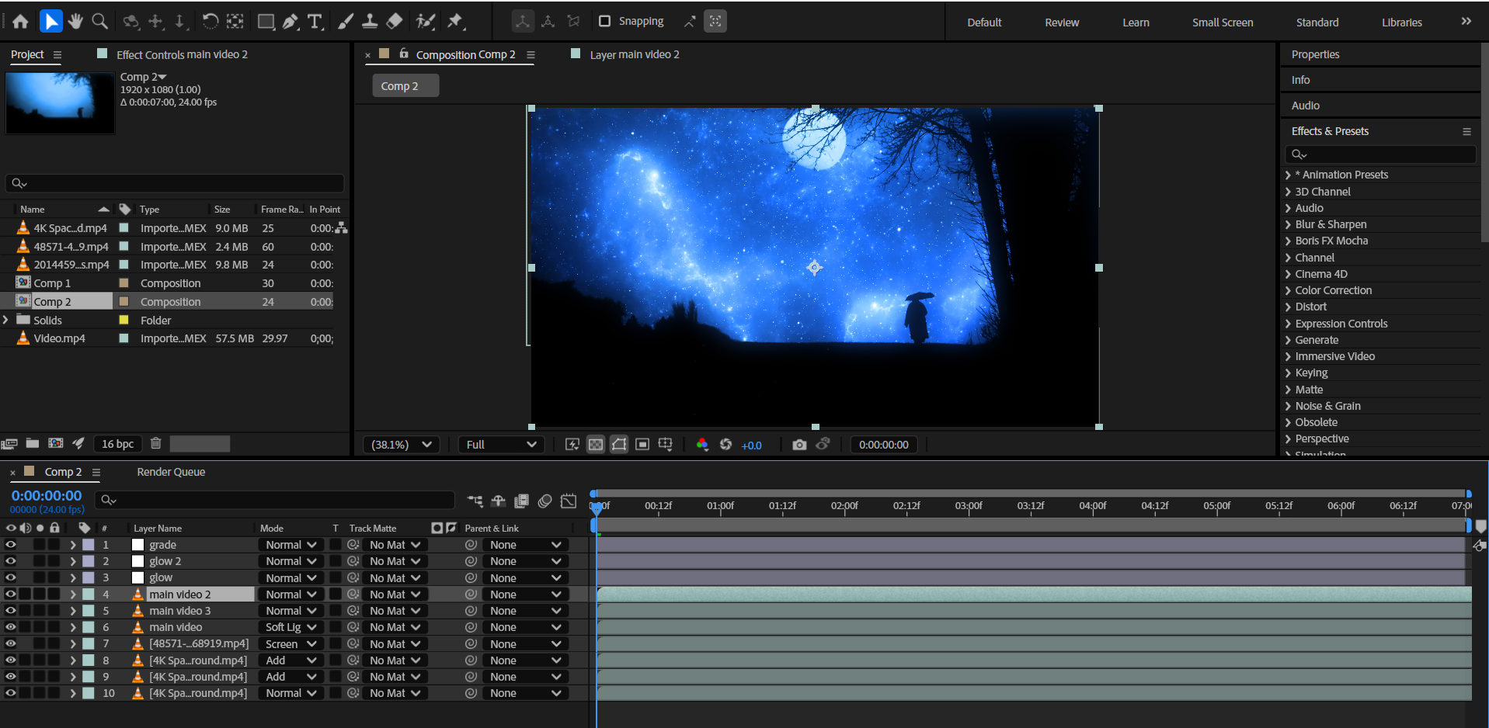Open the magnification ratio dropdown
This screenshot has height=728, width=1489.
pos(402,445)
